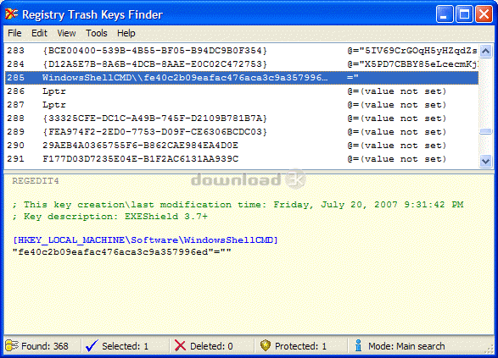Viewport: 498px width, 358px height.
Task: Select row 291 with the F177D03D7235E04E key
Action: tap(242, 159)
